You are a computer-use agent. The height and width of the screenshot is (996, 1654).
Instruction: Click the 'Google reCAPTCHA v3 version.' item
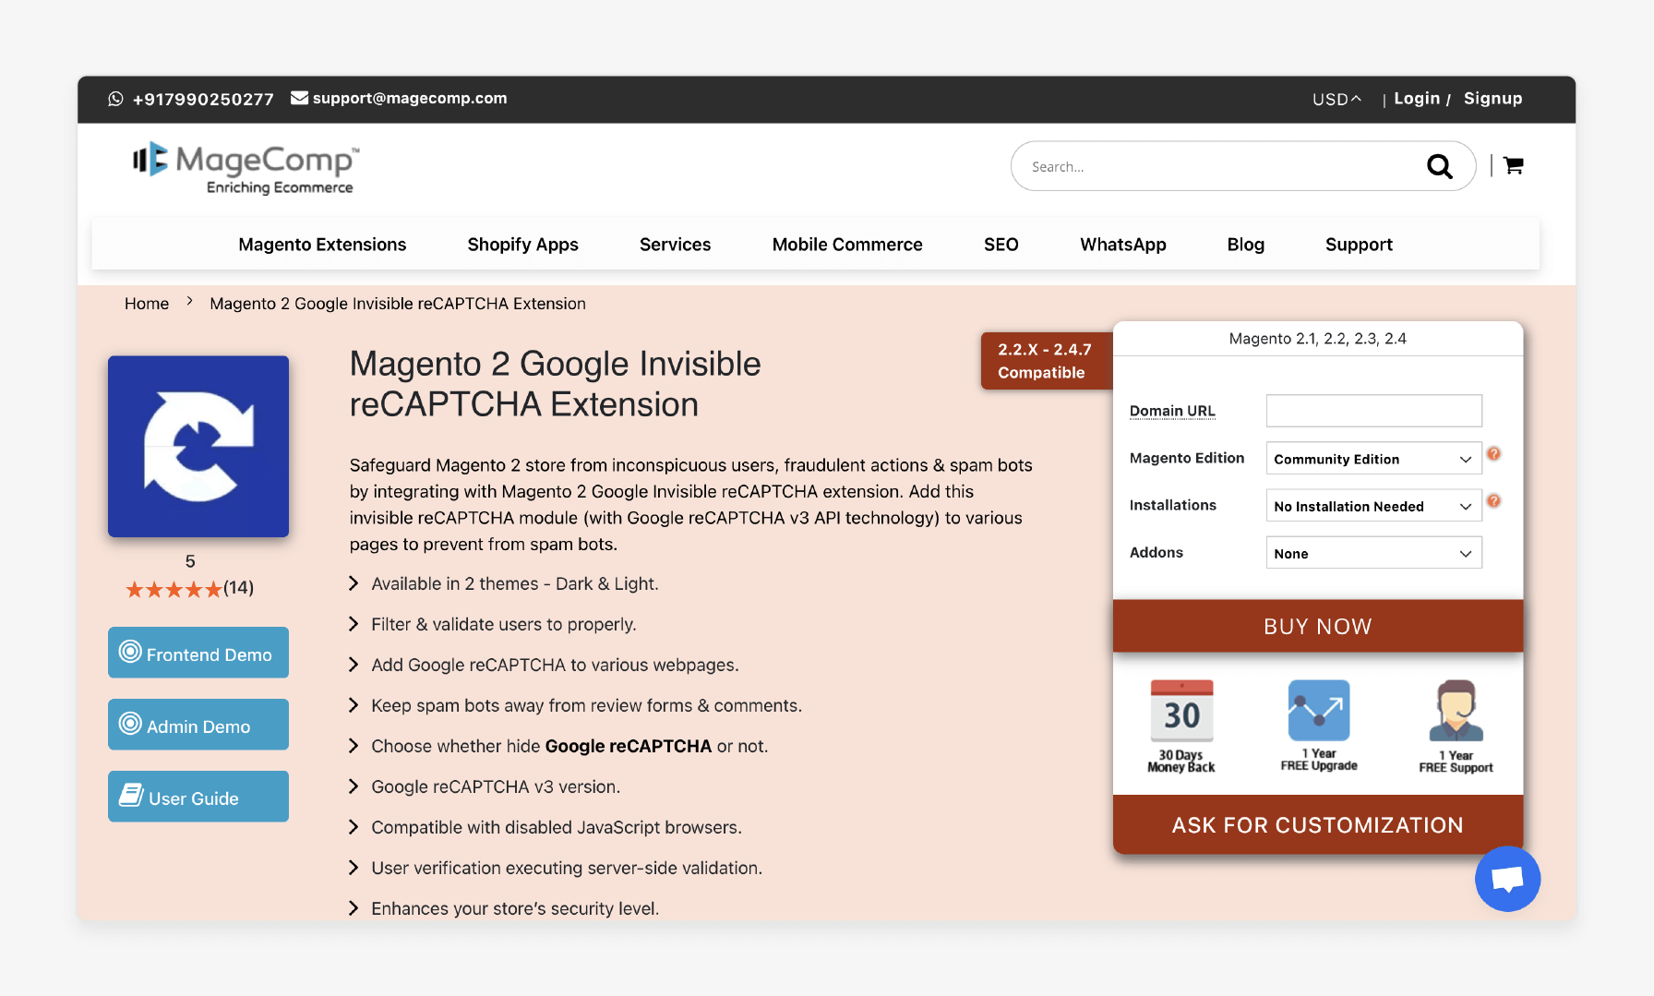pyautogui.click(x=496, y=786)
